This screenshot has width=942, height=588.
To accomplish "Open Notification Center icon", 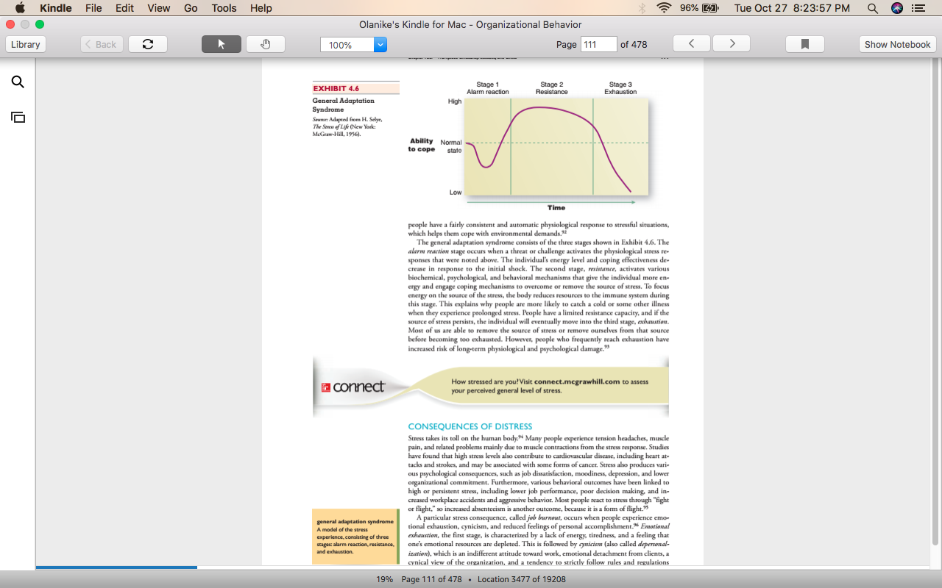I will tap(918, 8).
